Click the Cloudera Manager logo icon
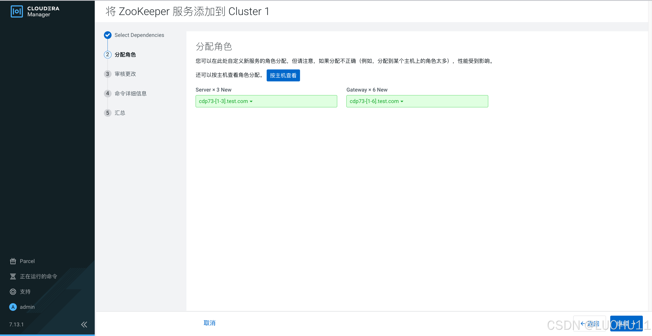The image size is (652, 336). 17,11
